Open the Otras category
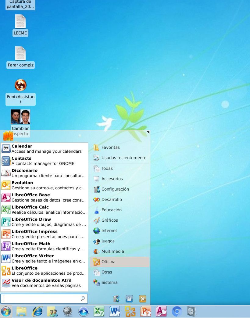Screen dimensions: 250x318 point(120,272)
